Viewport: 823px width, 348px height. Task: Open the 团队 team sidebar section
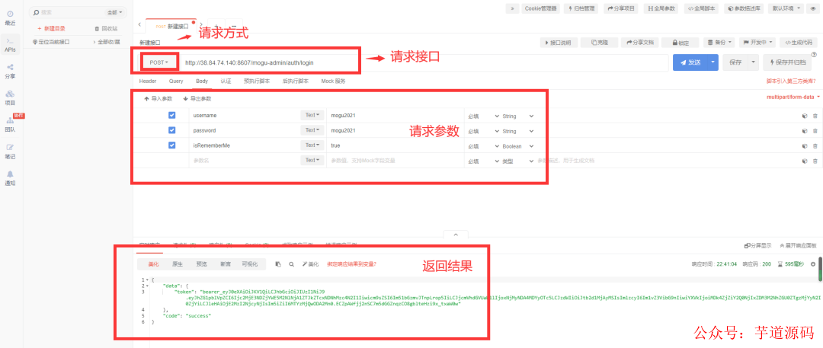(10, 124)
